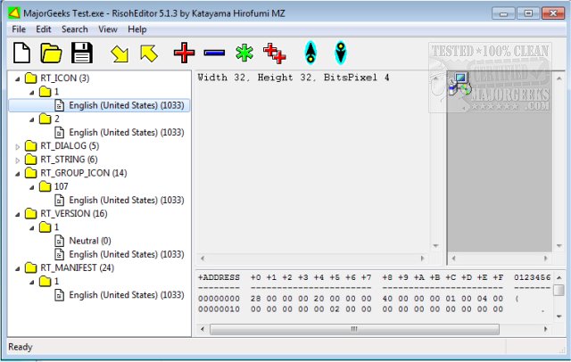
Task: Click the New file toolbar icon
Action: tap(21, 53)
